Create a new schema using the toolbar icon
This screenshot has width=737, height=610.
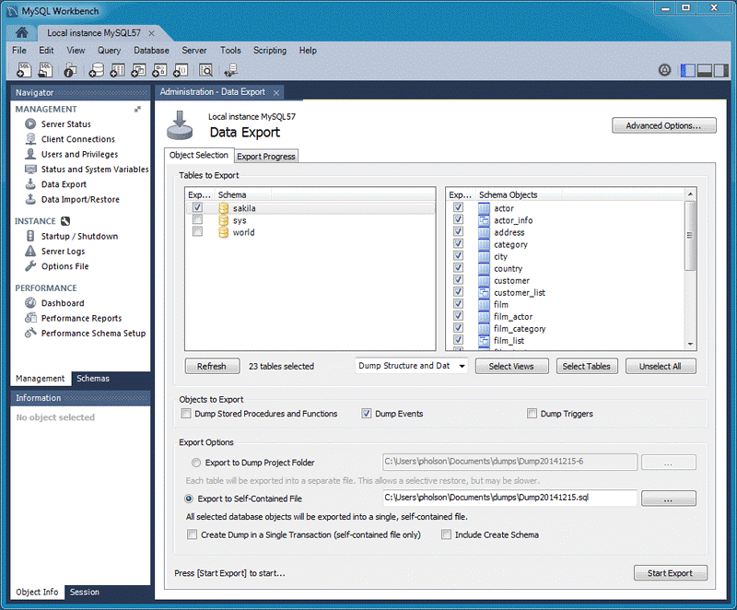click(x=96, y=70)
